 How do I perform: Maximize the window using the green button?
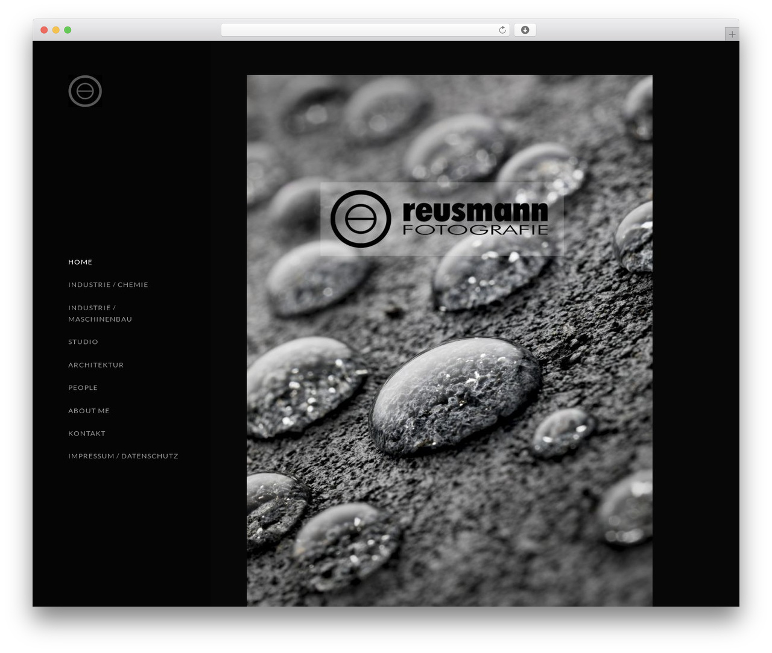pyautogui.click(x=68, y=30)
